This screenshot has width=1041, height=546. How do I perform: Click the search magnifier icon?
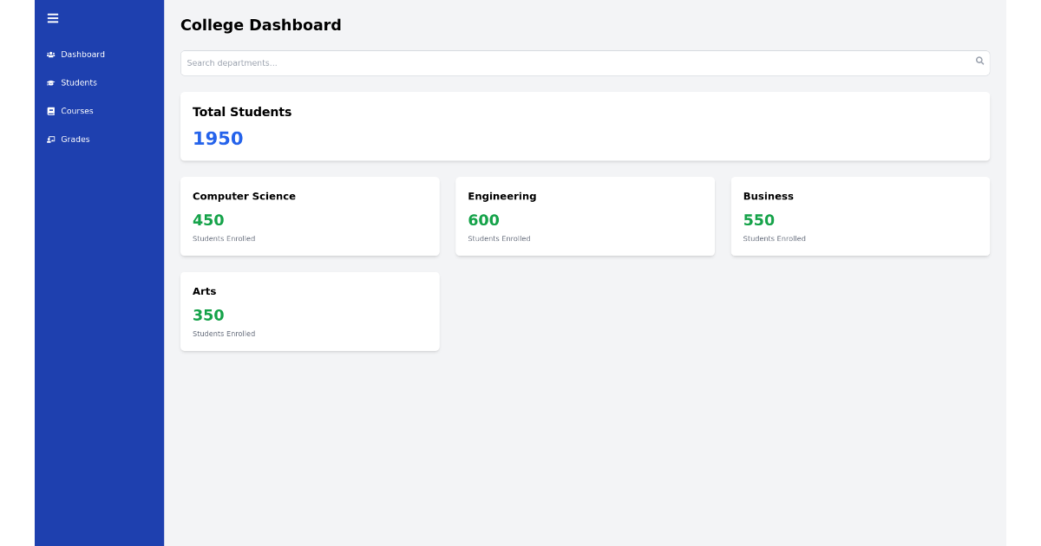[x=979, y=61]
